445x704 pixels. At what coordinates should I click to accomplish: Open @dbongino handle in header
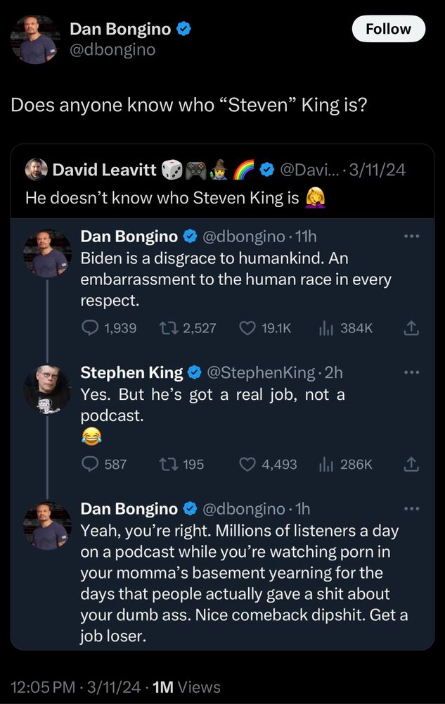click(x=112, y=49)
